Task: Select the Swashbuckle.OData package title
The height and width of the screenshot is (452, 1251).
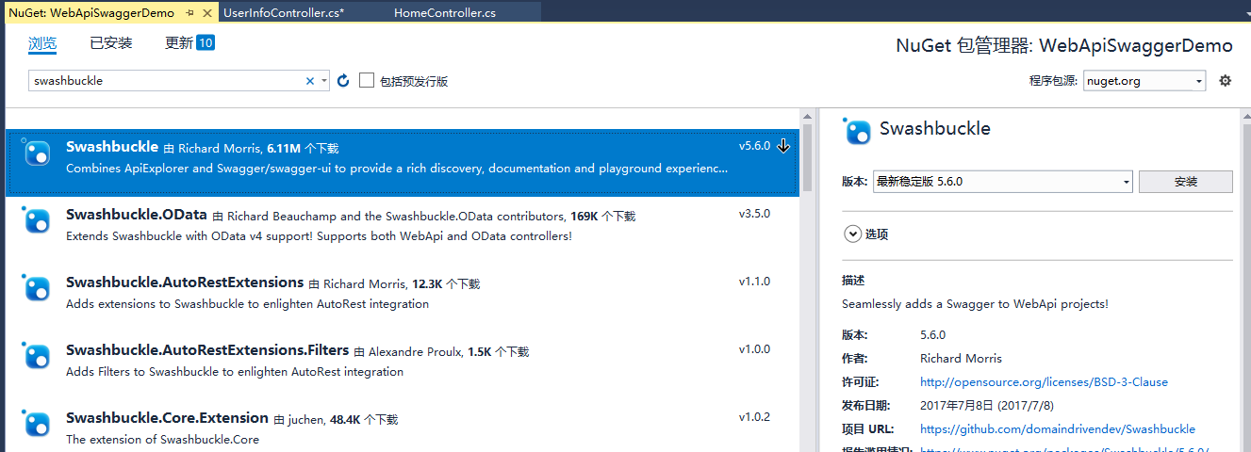Action: point(137,215)
